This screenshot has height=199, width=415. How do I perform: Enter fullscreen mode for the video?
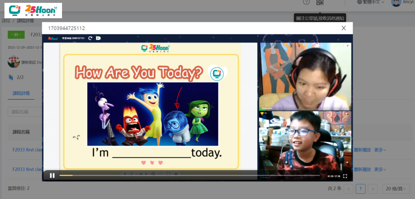[345, 176]
